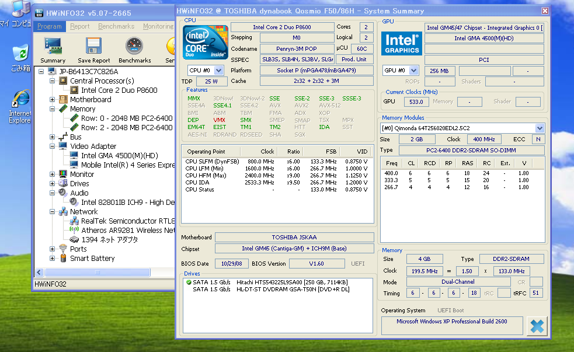The image size is (574, 352).
Task: Expand the Bus node
Action: pyautogui.click(x=53, y=137)
